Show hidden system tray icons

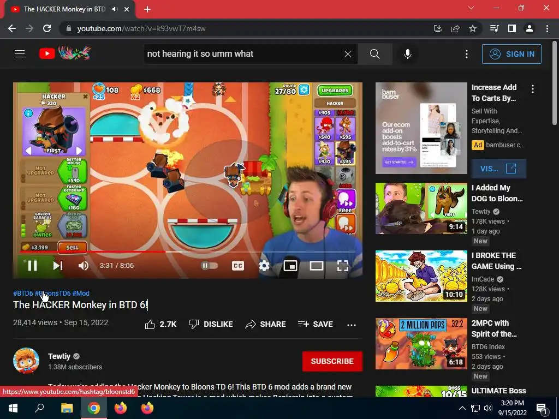pyautogui.click(x=462, y=408)
